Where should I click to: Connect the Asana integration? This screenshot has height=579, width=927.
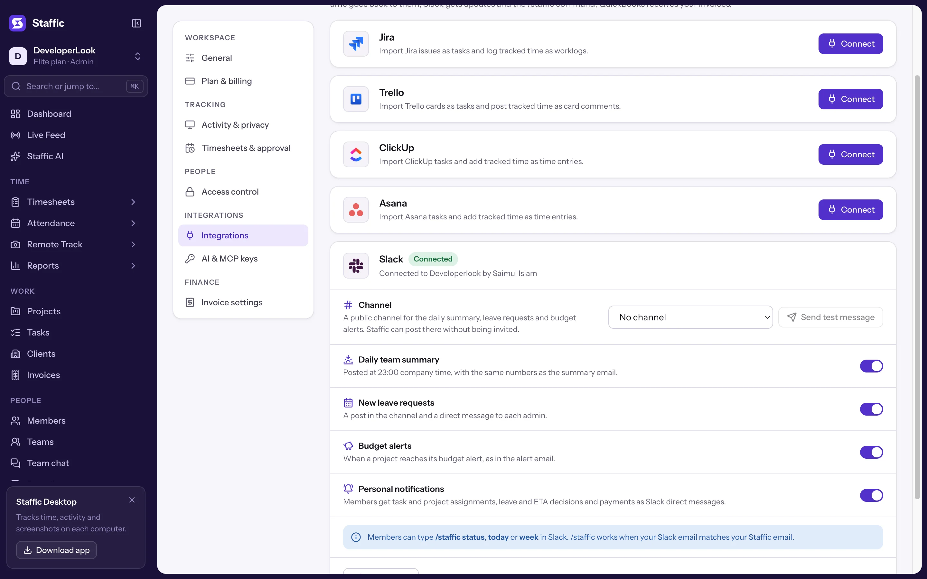pyautogui.click(x=850, y=210)
